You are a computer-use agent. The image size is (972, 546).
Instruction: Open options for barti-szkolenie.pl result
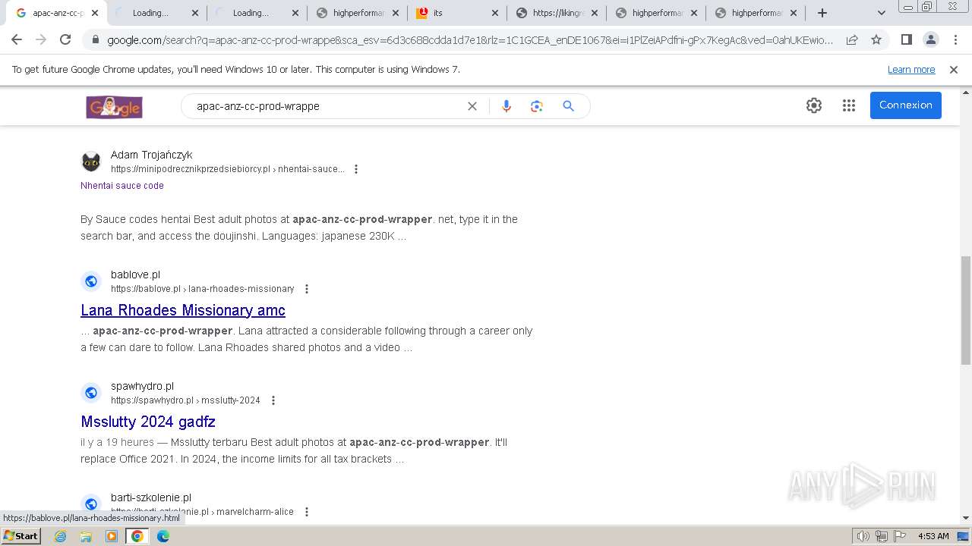click(x=307, y=512)
